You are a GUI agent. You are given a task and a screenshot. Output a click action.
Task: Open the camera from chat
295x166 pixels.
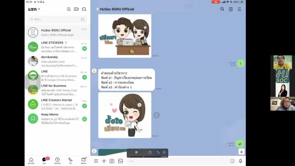pos(112,161)
